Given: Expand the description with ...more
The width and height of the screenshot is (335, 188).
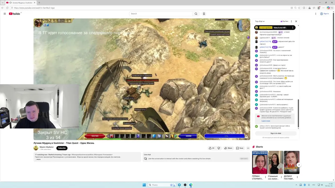Looking at the screenshot, I should [x=38, y=159].
